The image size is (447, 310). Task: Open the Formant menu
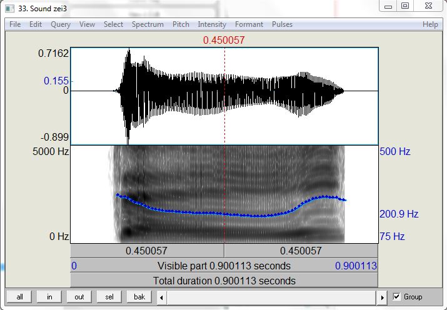[249, 24]
